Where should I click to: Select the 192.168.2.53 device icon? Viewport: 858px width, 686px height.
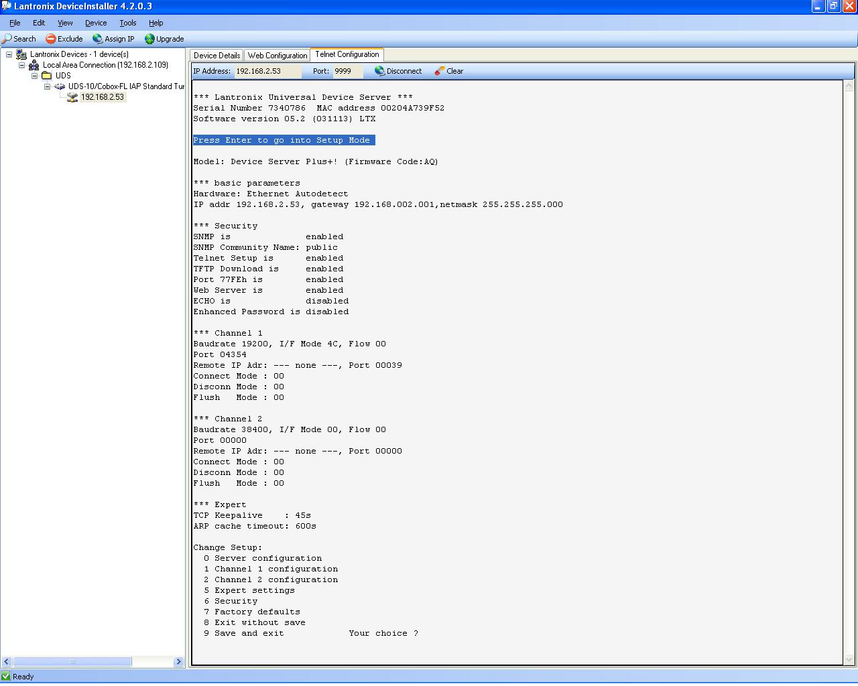click(72, 97)
